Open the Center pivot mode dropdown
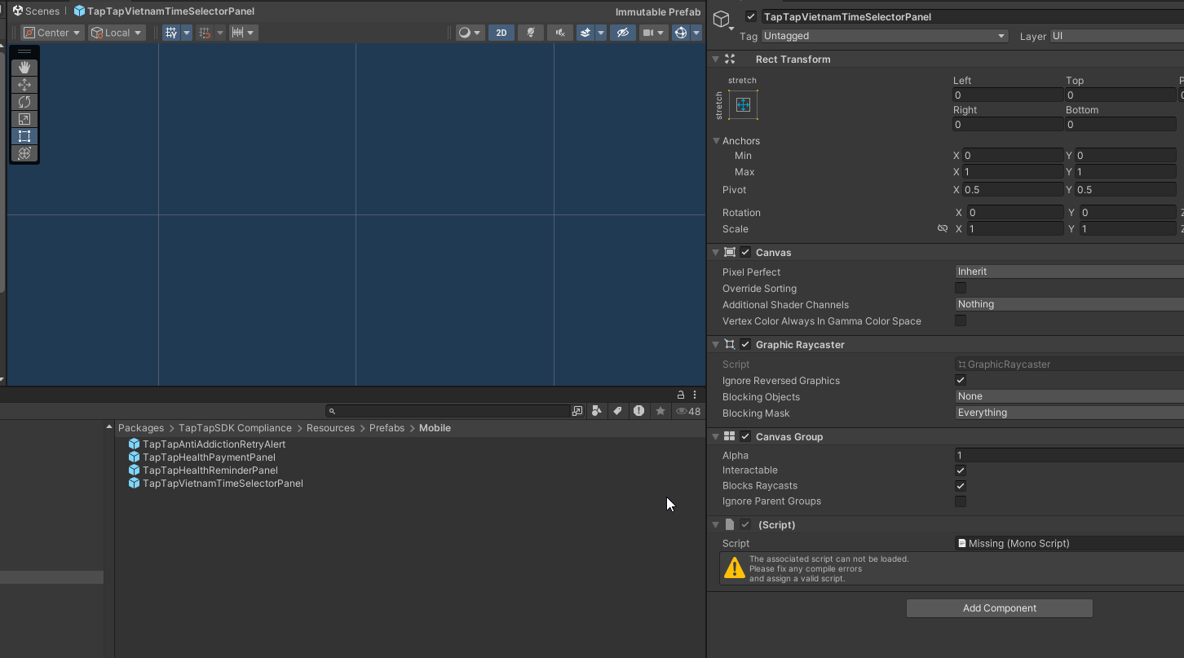 pos(52,33)
